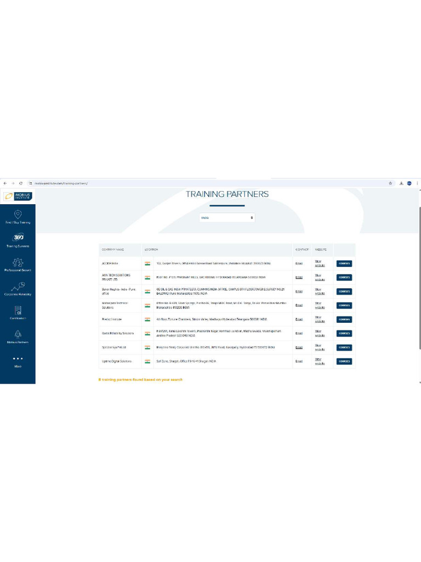
Task: Click the Mobius Institute logo
Action: [18, 196]
